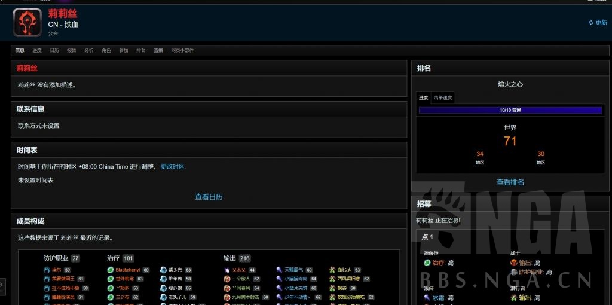Viewport: 612px width, 305px height.
Task: Click the mage 冰霜 icon in recruitment
Action: (x=427, y=297)
